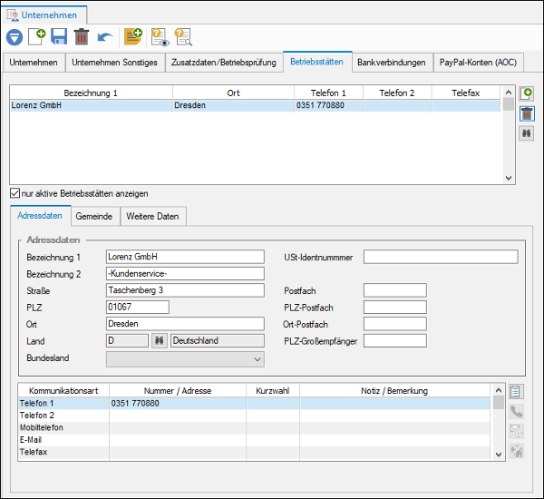Click the Ort field showing Dresden
Screen dimensions: 544x499
pyautogui.click(x=185, y=324)
